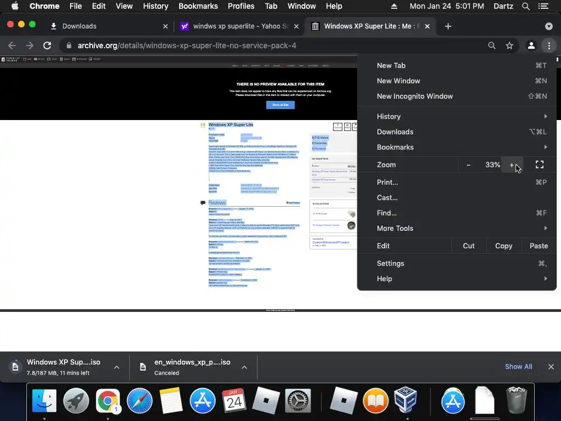Select the Windows XP Super Lite tab
The image size is (561, 421).
click(370, 26)
